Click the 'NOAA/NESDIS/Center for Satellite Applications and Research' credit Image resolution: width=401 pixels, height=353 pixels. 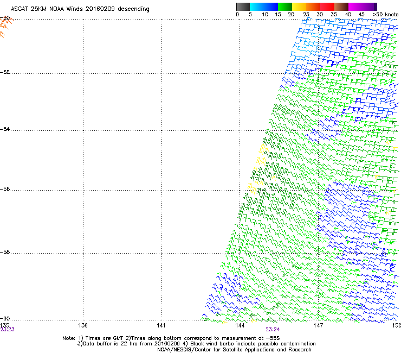(234, 350)
